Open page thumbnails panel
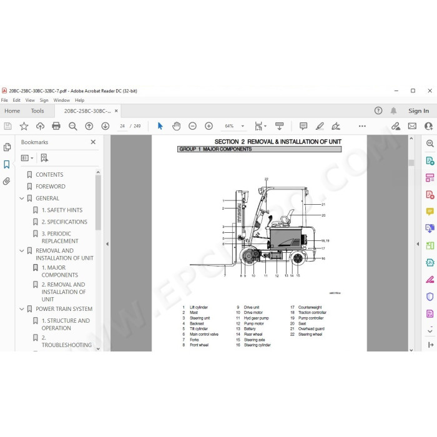 coord(7,147)
